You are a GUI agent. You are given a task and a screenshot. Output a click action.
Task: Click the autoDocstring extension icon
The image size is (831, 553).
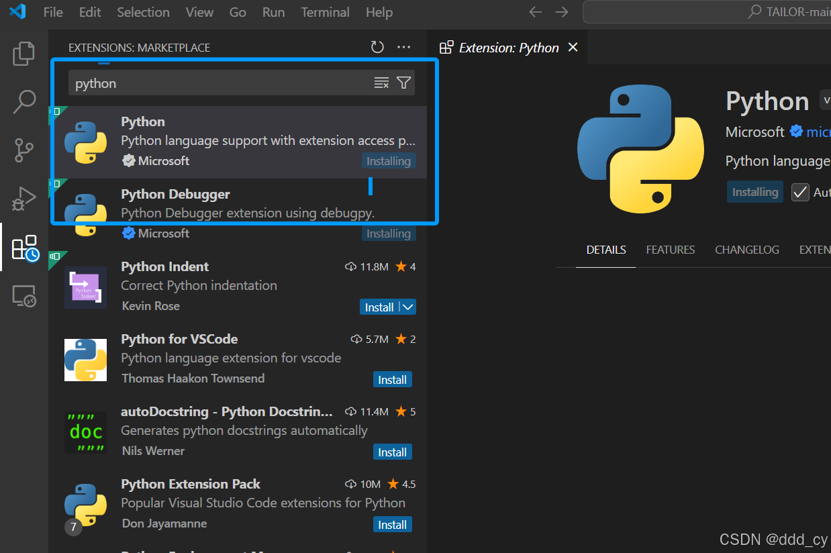click(86, 432)
